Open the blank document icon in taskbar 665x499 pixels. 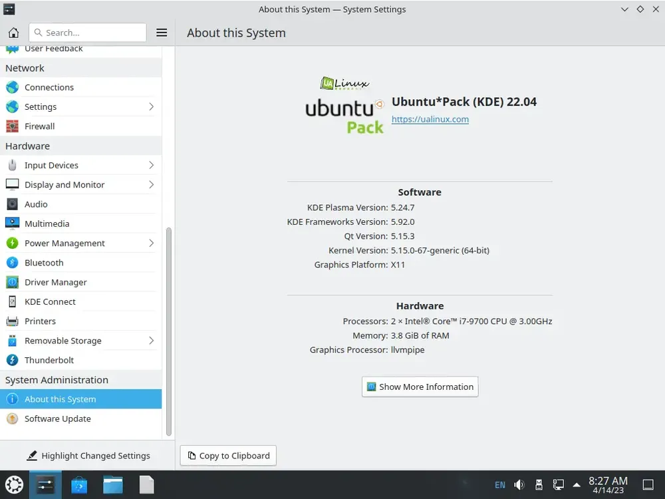click(146, 485)
